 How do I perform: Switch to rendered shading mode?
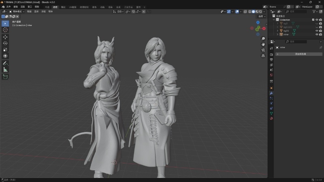260,12
